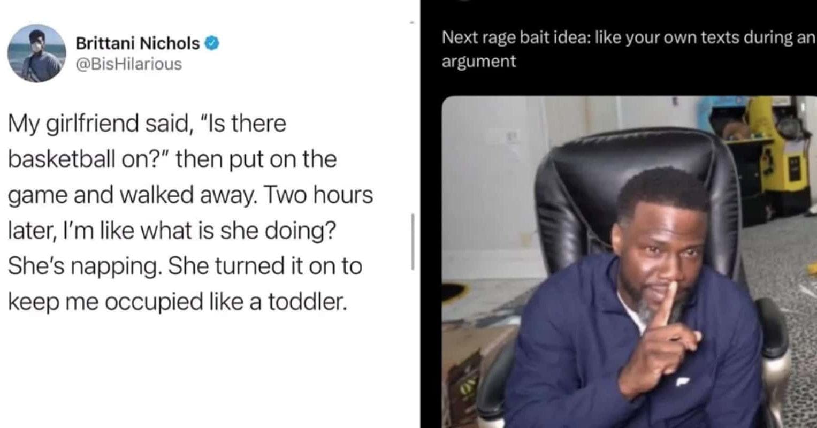Viewport: 817px width, 428px height.
Task: Visit the @BisHilarious handle link
Action: [x=129, y=64]
